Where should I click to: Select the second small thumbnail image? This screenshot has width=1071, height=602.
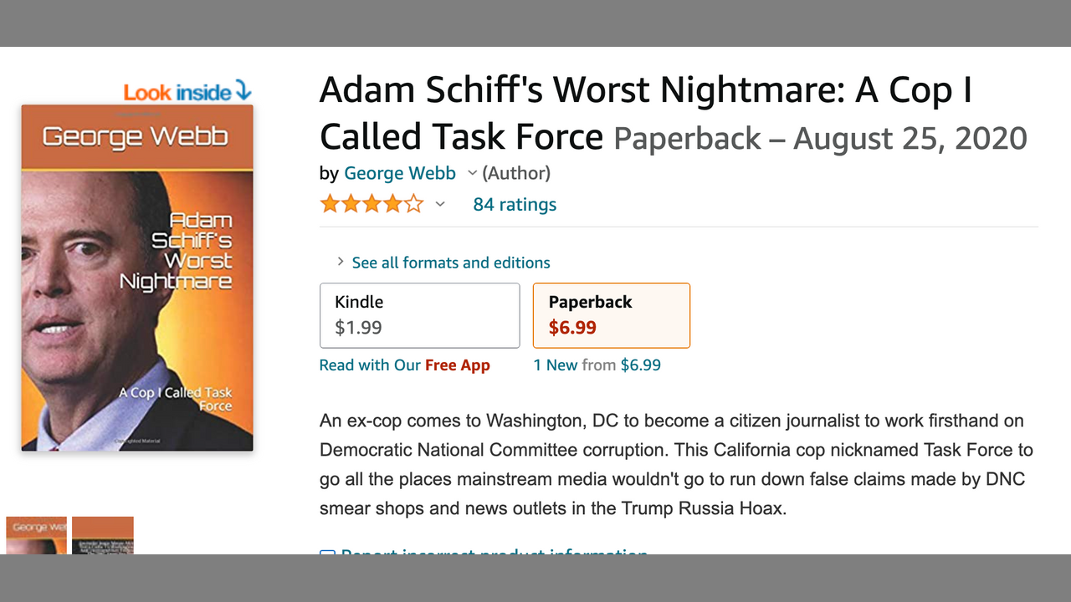[x=103, y=535]
